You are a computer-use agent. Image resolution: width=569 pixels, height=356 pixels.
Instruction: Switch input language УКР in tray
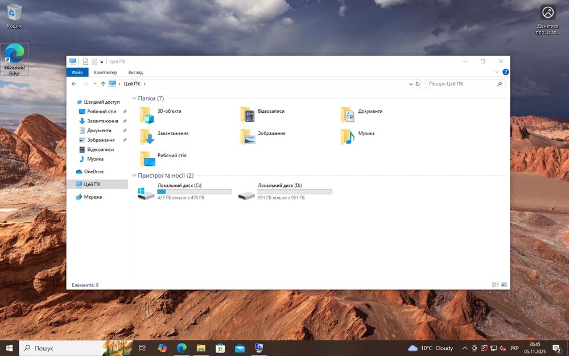(514, 349)
